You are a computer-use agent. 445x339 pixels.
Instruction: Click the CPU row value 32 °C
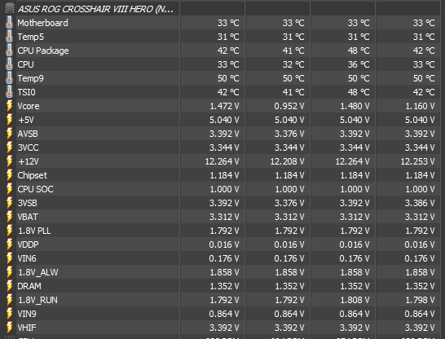[x=293, y=64]
